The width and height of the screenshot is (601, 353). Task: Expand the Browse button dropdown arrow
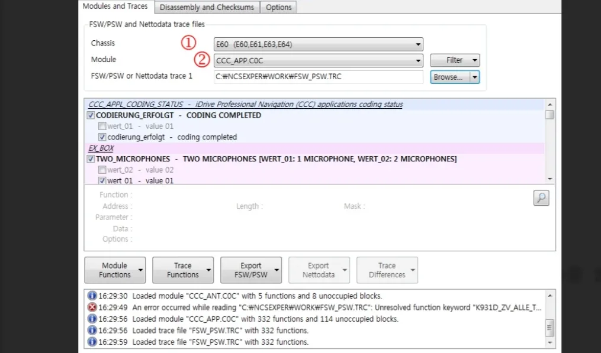(474, 77)
